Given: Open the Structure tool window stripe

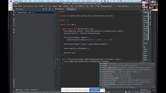Looking at the screenshot, I should [14, 22].
